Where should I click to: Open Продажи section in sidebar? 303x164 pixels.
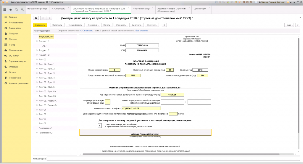click(13, 34)
